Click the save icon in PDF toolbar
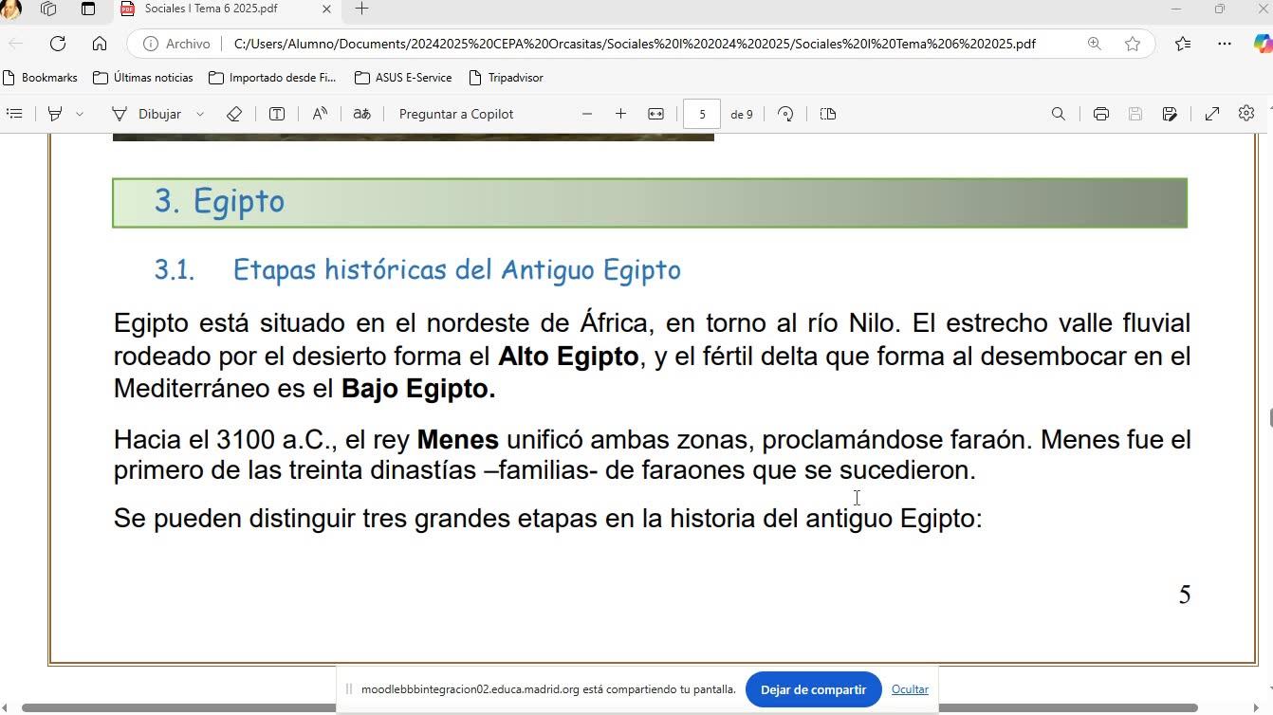 click(x=1135, y=114)
